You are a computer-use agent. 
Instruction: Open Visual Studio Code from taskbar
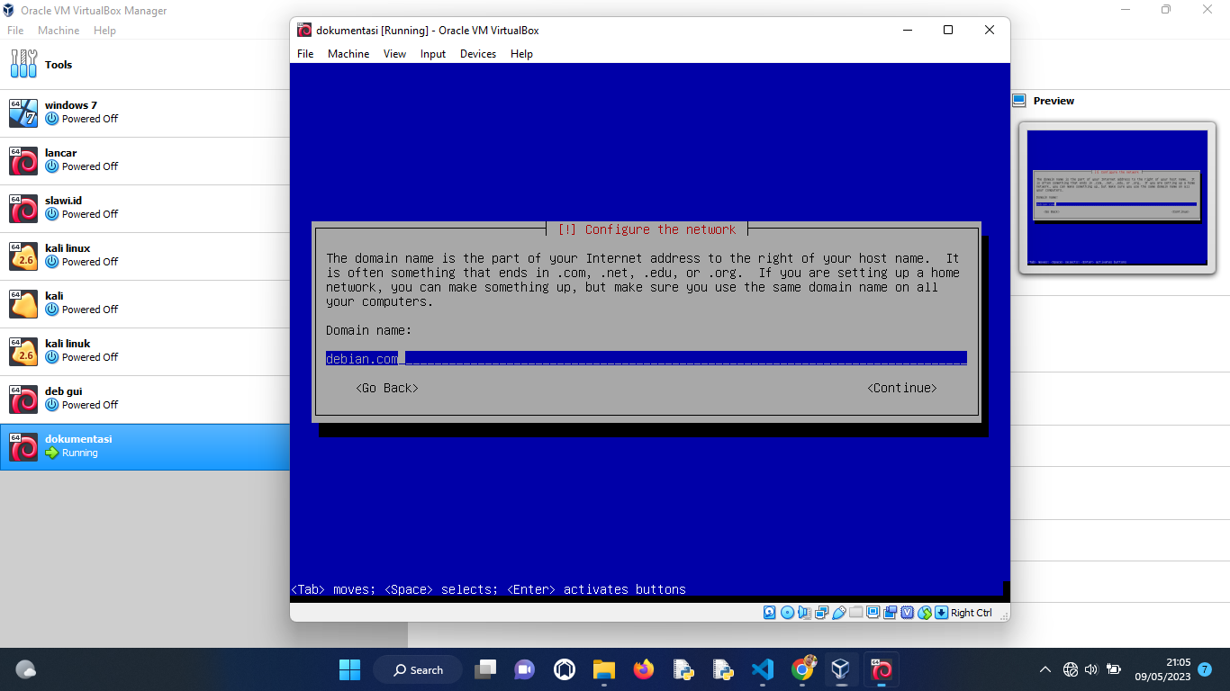(x=762, y=669)
